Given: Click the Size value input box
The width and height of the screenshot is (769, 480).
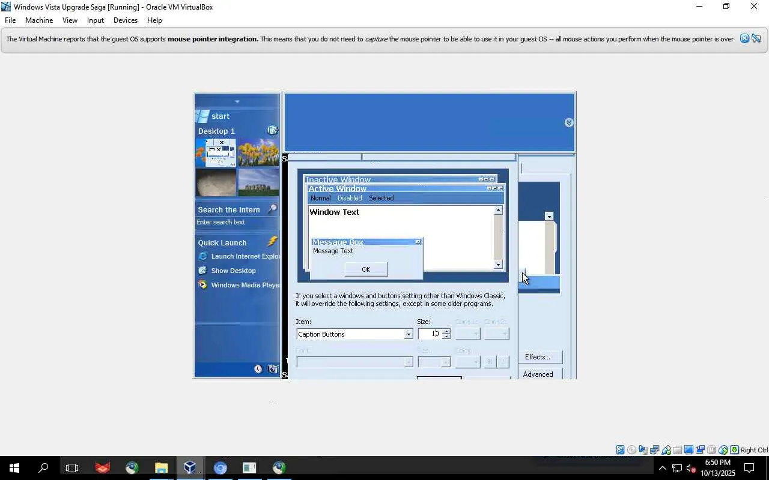Looking at the screenshot, I should coord(430,334).
